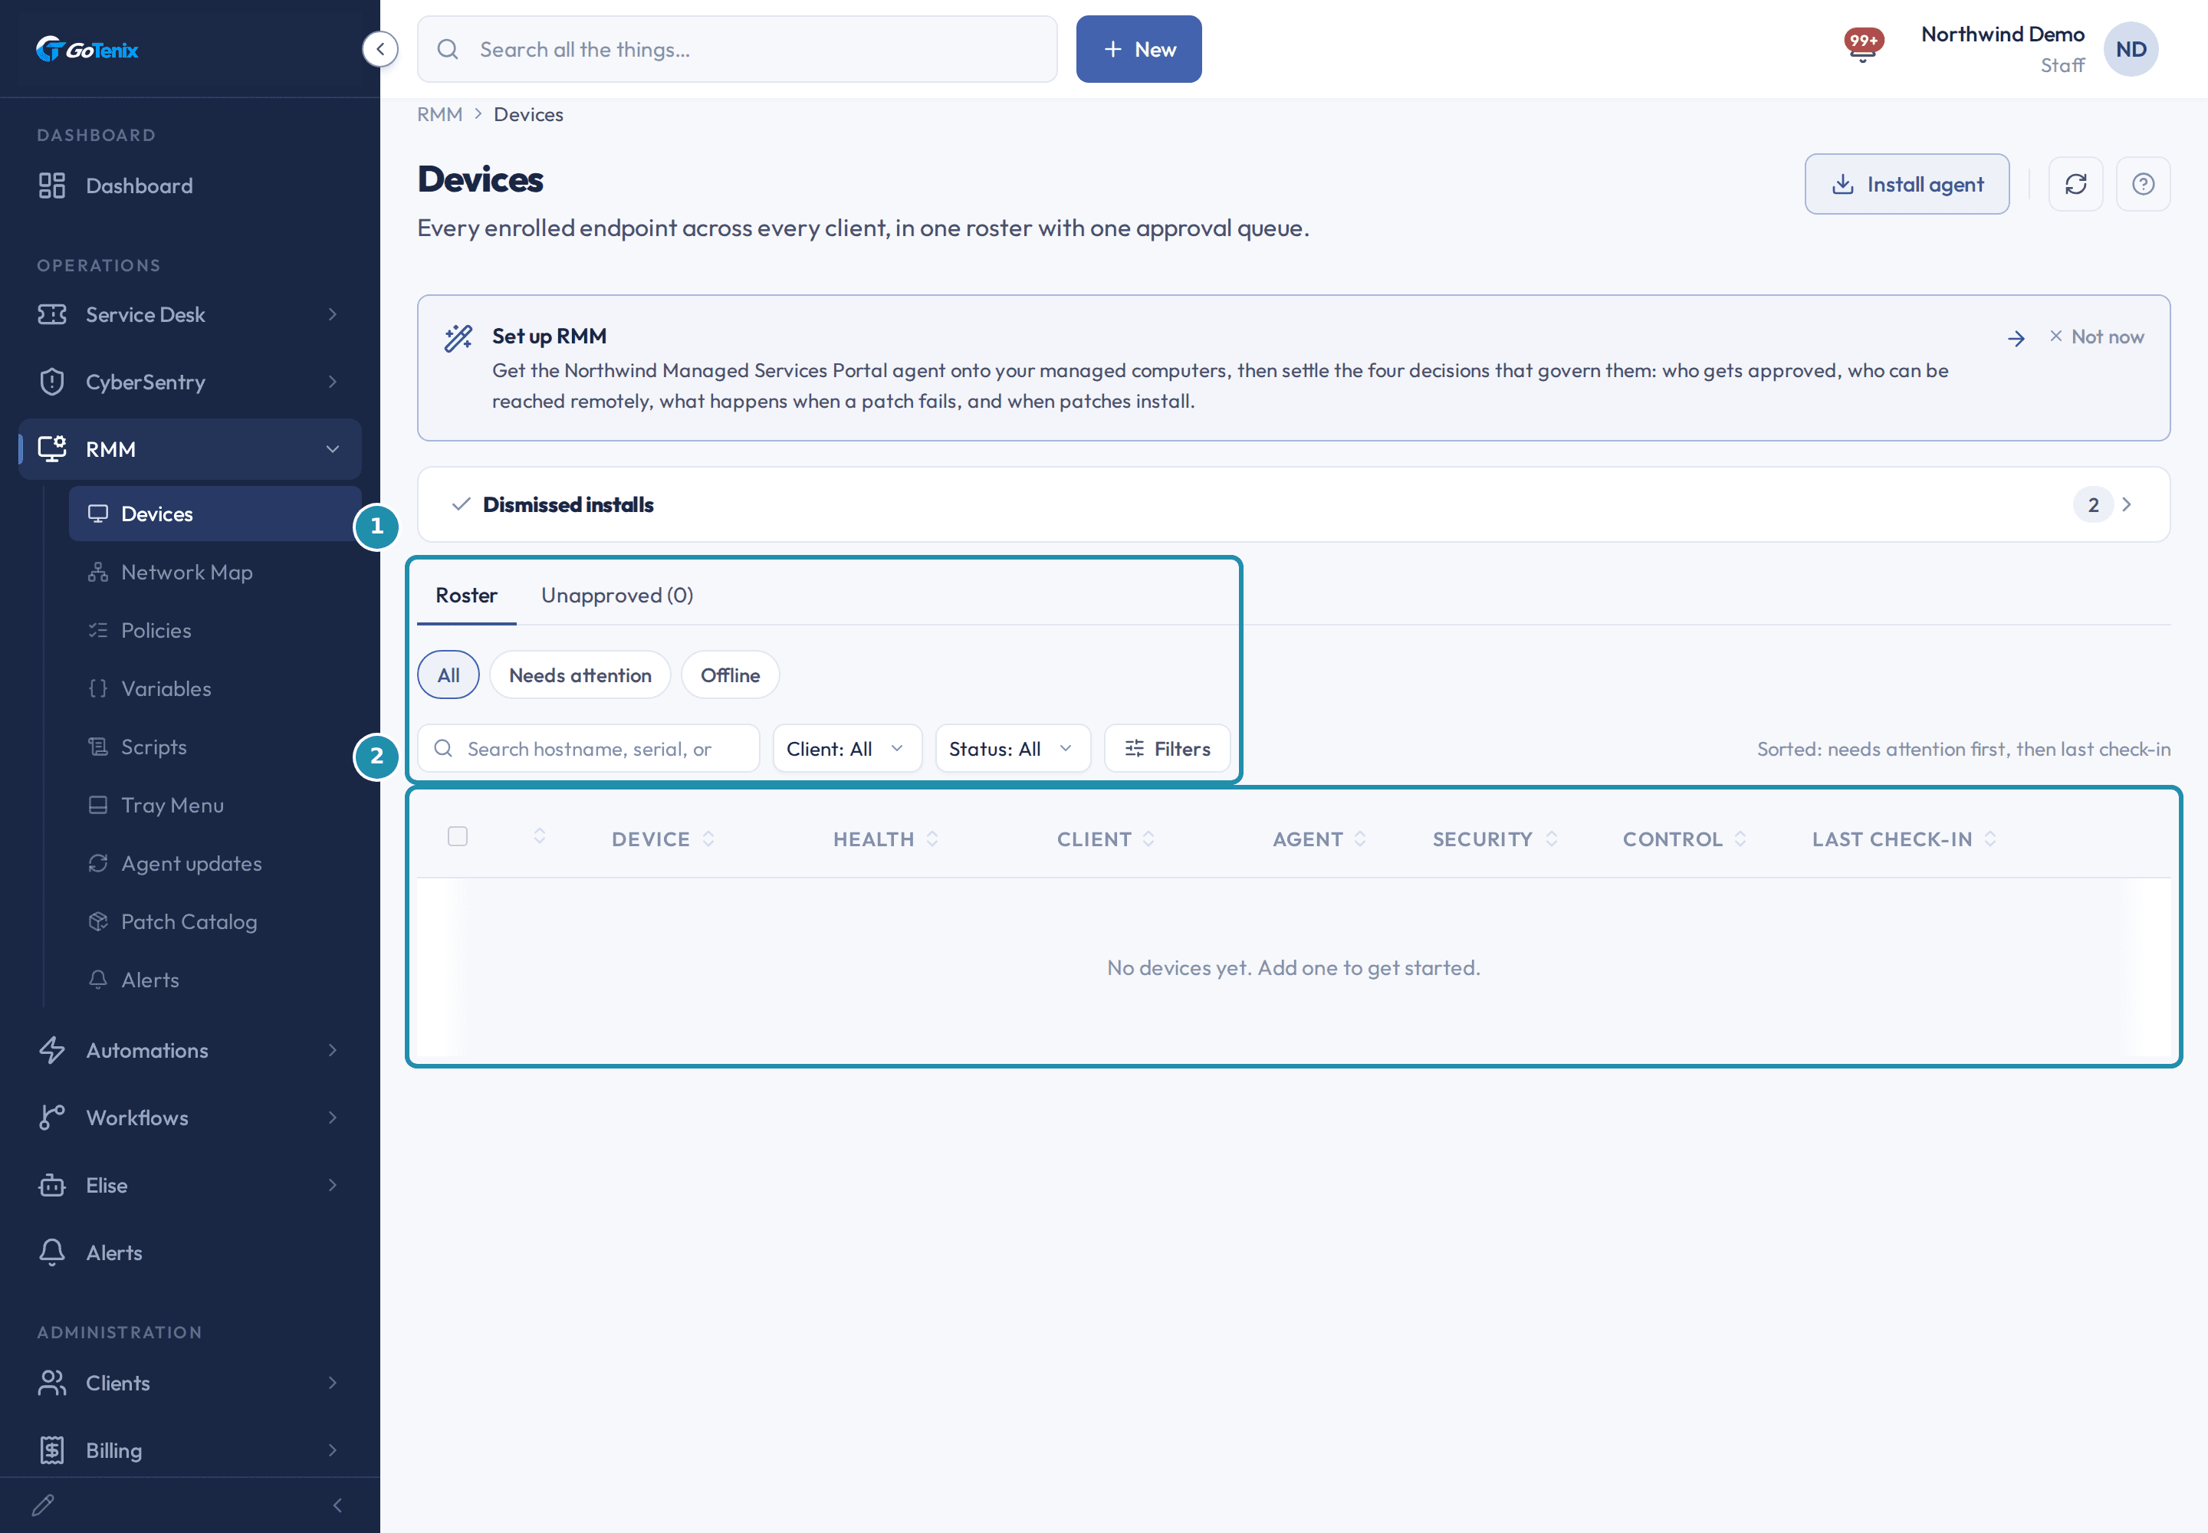
Task: Click the ND user avatar
Action: [2130, 49]
